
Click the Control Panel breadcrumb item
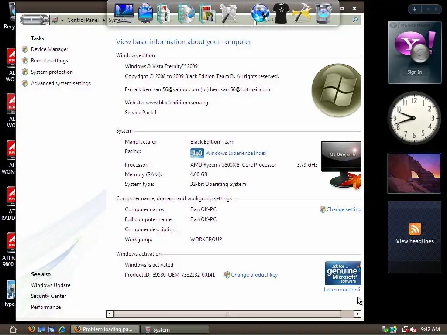click(83, 20)
